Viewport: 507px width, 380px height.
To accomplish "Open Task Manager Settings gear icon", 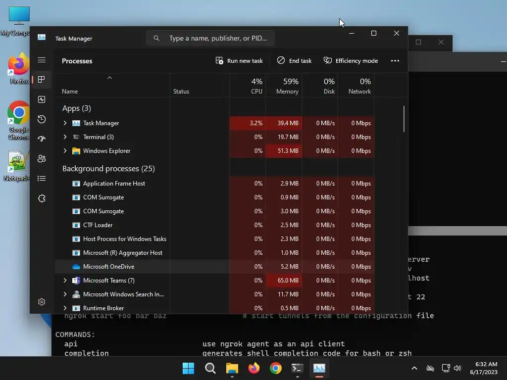I will pyautogui.click(x=42, y=302).
